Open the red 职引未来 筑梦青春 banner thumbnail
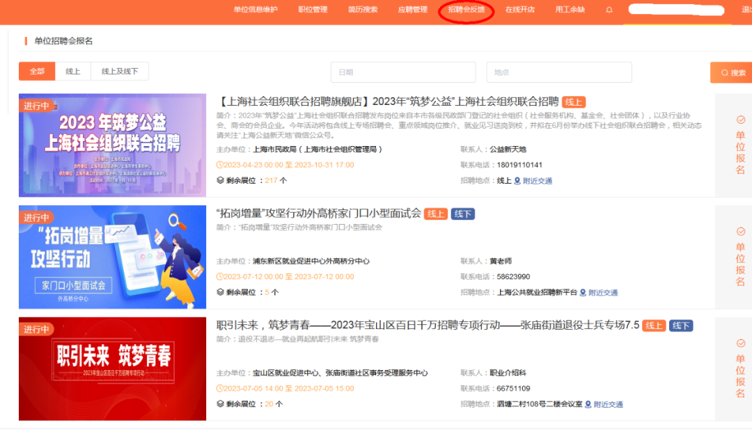The width and height of the screenshot is (752, 434). (112, 369)
